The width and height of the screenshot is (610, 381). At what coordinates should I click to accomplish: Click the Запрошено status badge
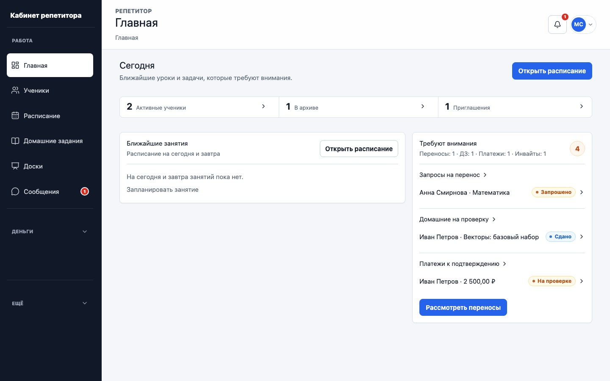[x=554, y=192]
